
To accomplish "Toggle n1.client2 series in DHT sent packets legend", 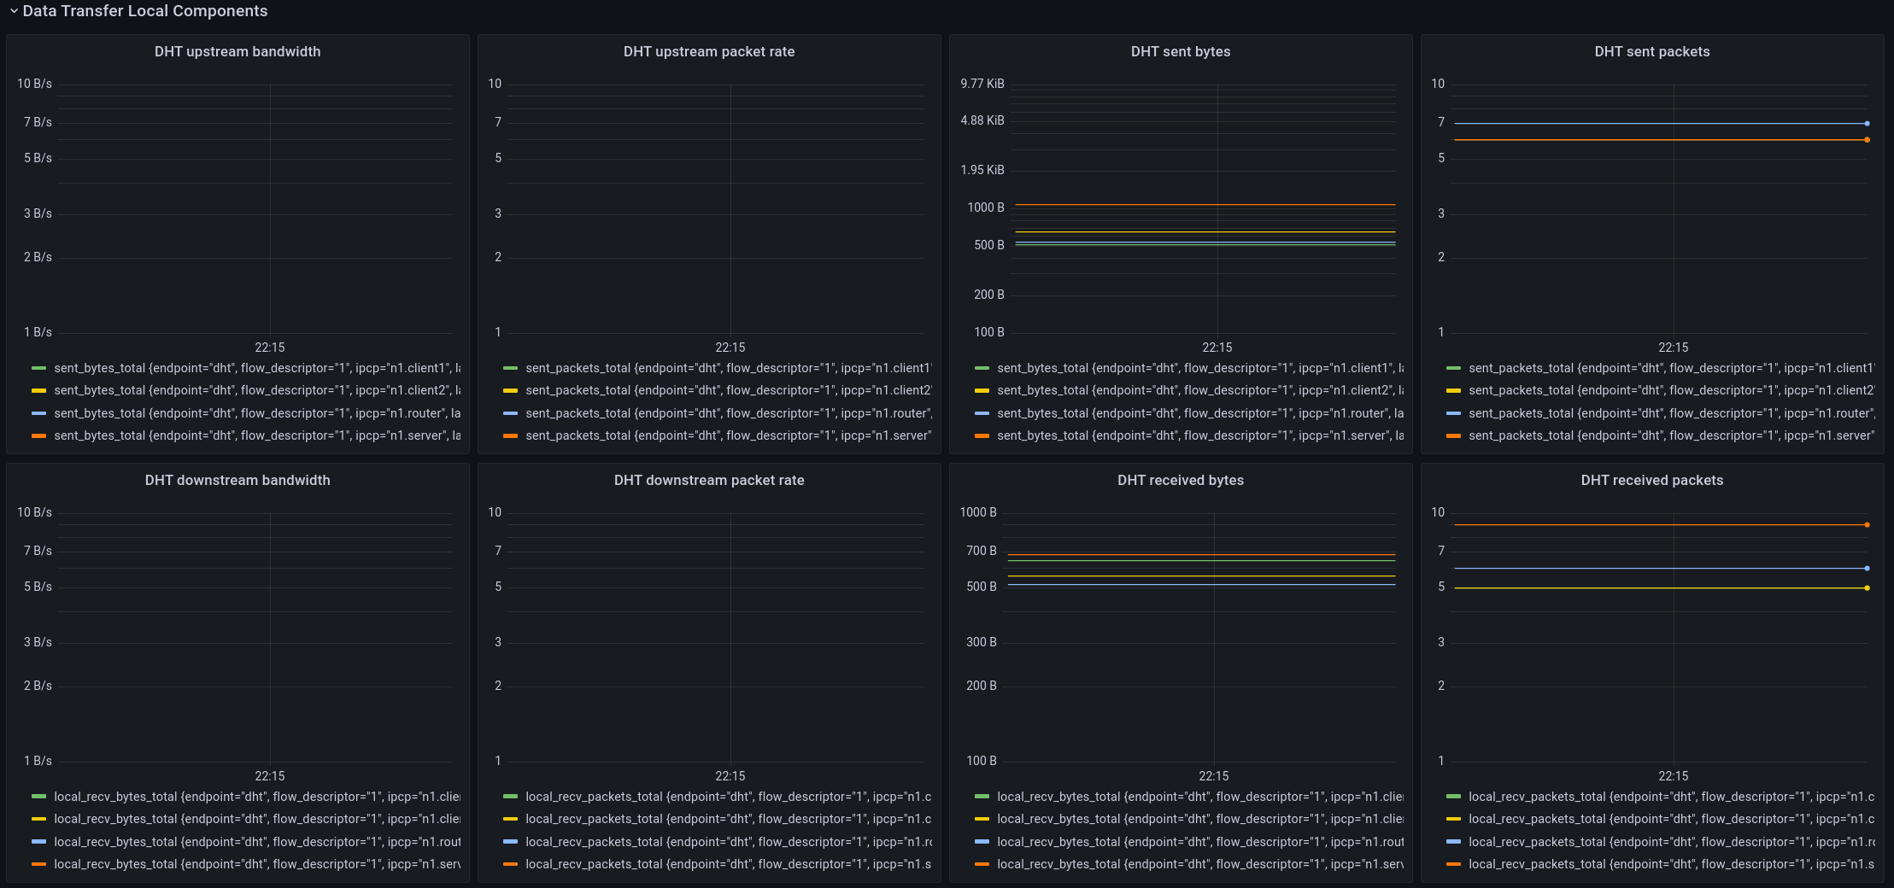I will click(x=1671, y=390).
